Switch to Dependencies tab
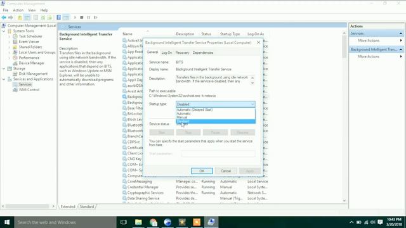This screenshot has width=406, height=228. (203, 53)
